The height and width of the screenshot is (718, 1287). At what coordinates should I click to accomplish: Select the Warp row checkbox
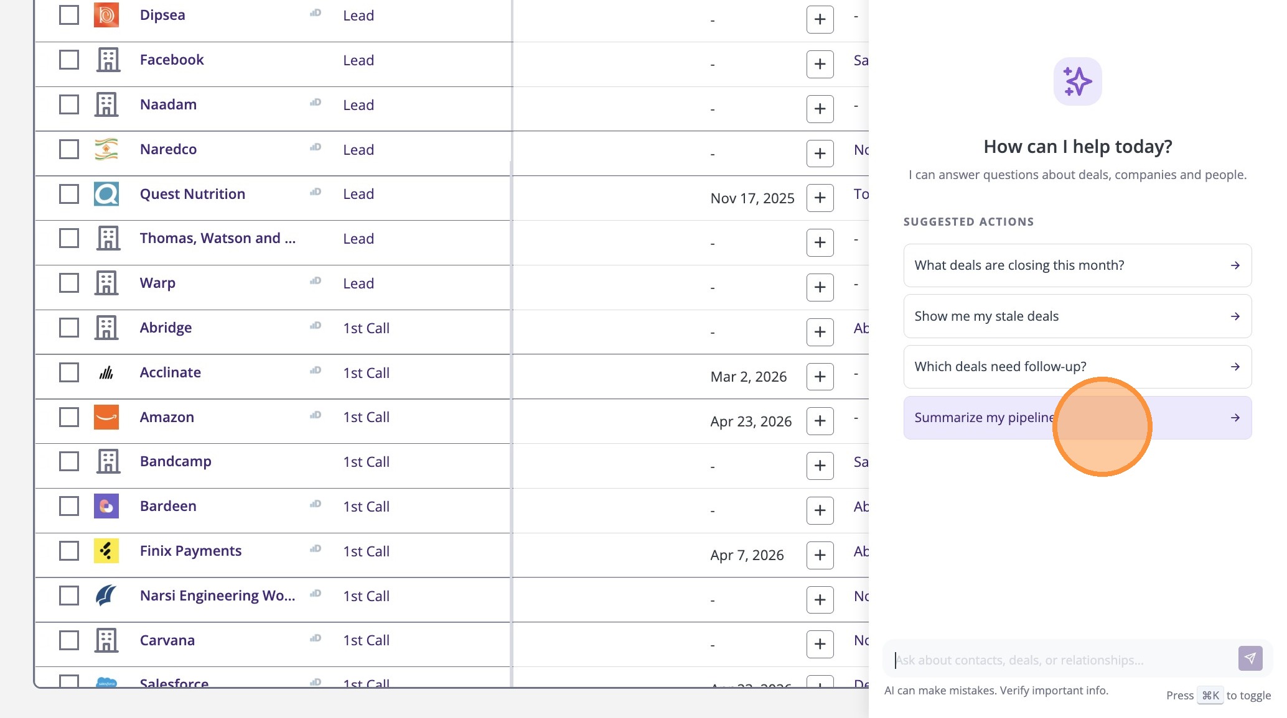(x=69, y=283)
